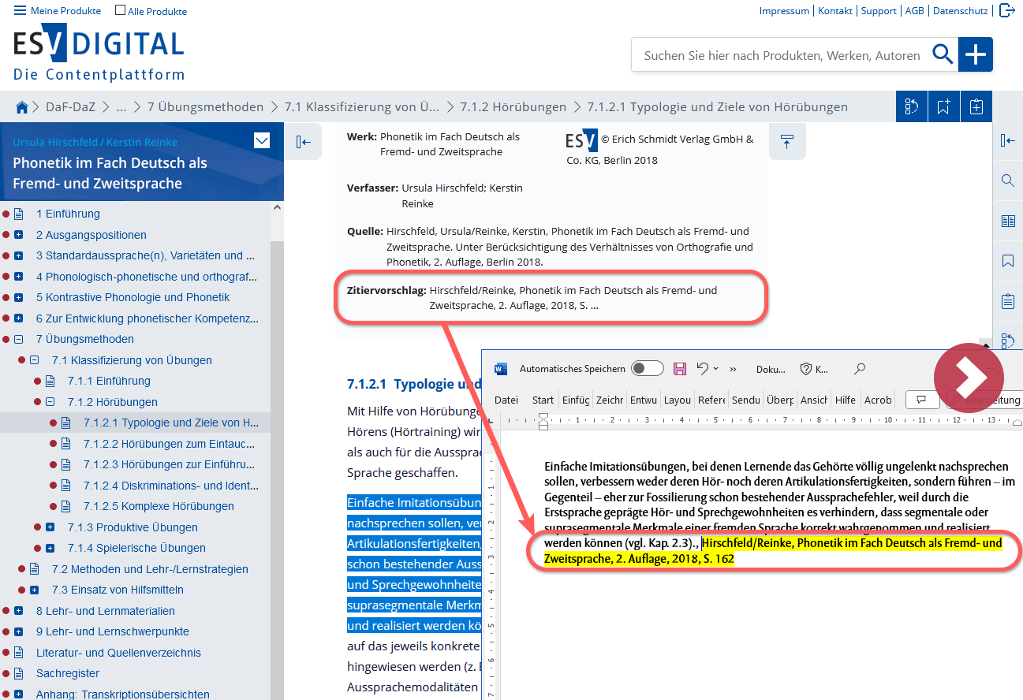Image resolution: width=1023 pixels, height=700 pixels.
Task: Open the Kontakt link
Action: point(835,11)
